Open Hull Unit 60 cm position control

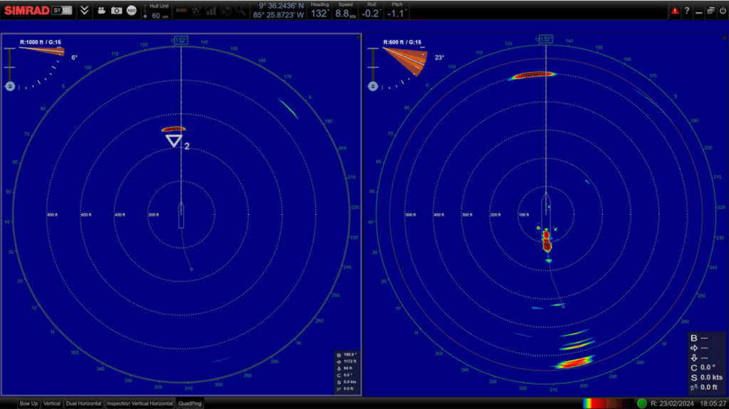tap(156, 11)
